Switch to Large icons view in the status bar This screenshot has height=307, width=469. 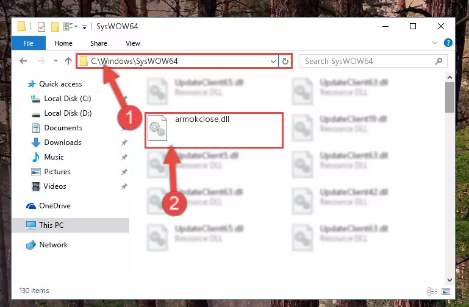(446, 291)
